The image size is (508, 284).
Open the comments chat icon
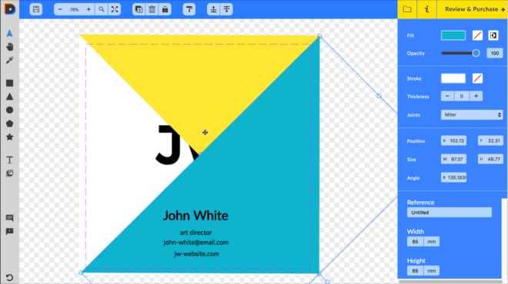pyautogui.click(x=10, y=218)
